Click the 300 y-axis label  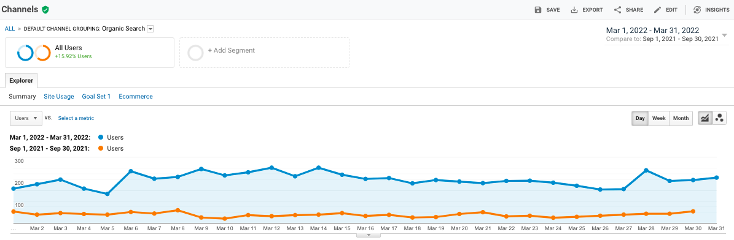coord(19,161)
